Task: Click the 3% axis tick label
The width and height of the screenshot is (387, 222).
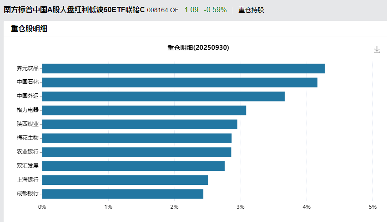Action: (241, 207)
